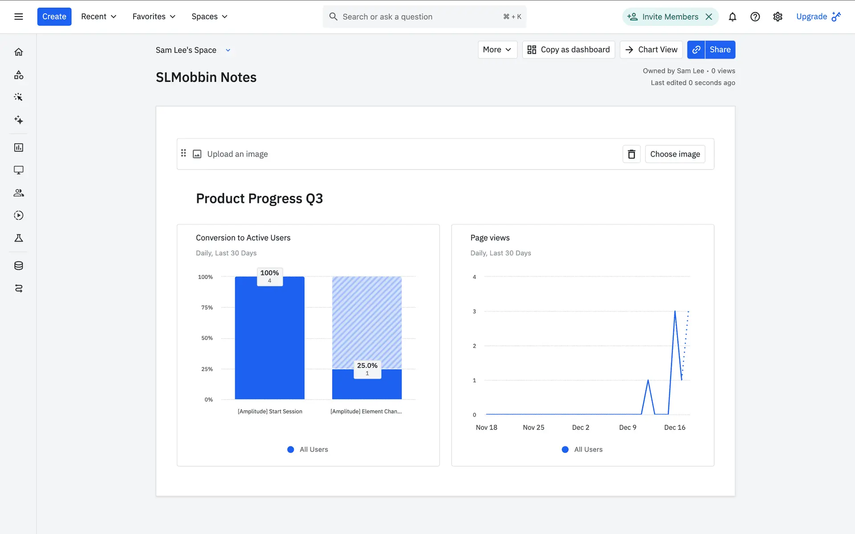Expand the Sam Lee's Space chevron

tap(228, 50)
